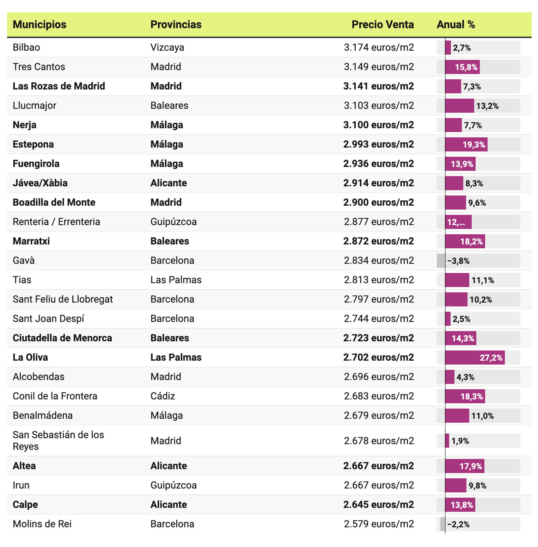Click the Provincias column header

[176, 25]
